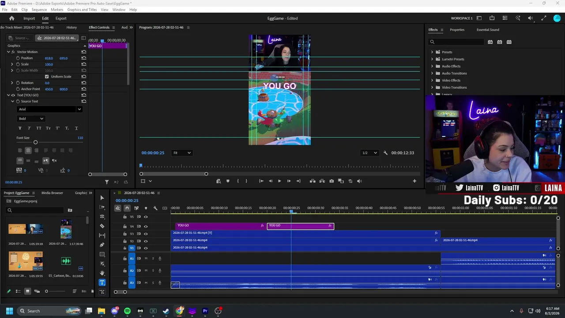Switch Project panel to List view

pyautogui.click(x=18, y=291)
